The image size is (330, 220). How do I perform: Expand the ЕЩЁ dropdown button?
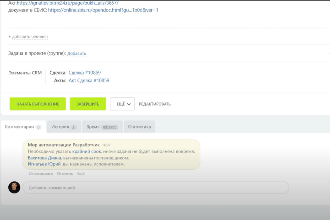click(x=122, y=104)
